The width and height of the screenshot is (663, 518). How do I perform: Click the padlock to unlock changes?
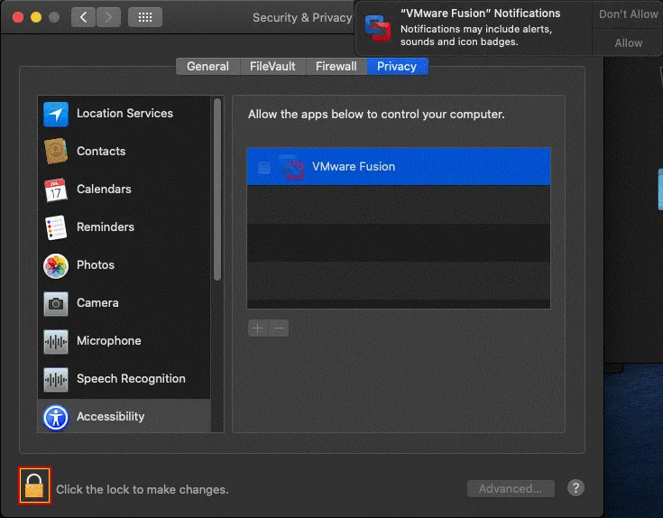(34, 486)
